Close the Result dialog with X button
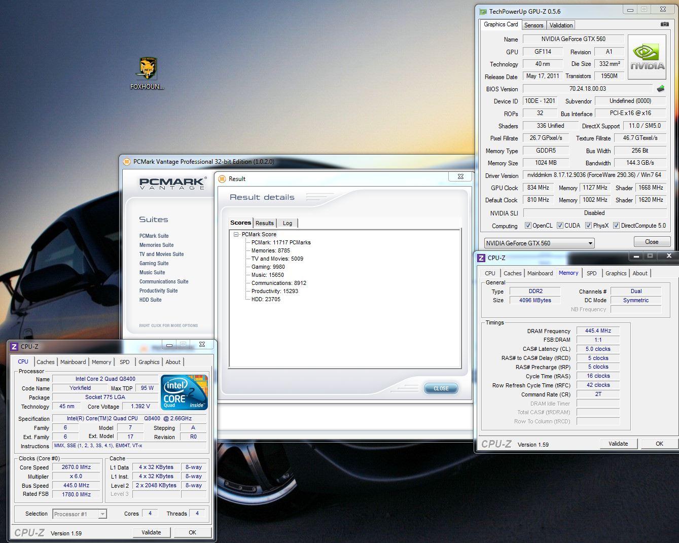The height and width of the screenshot is (543, 679). 460,176
